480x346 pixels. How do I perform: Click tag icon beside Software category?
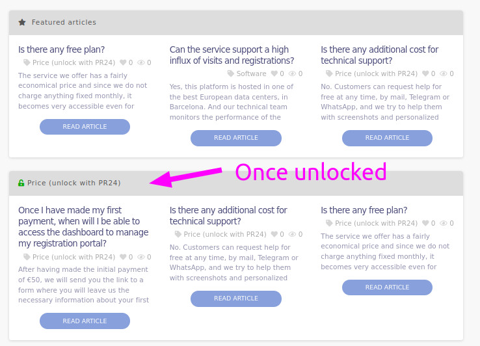tap(230, 73)
